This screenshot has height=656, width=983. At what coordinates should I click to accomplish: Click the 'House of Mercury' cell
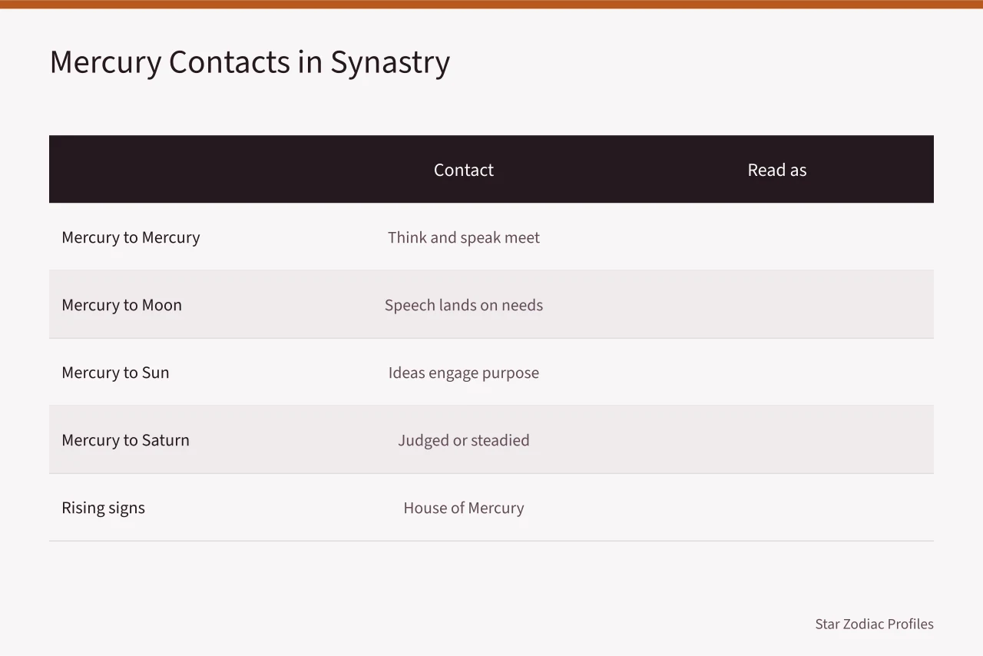(464, 508)
